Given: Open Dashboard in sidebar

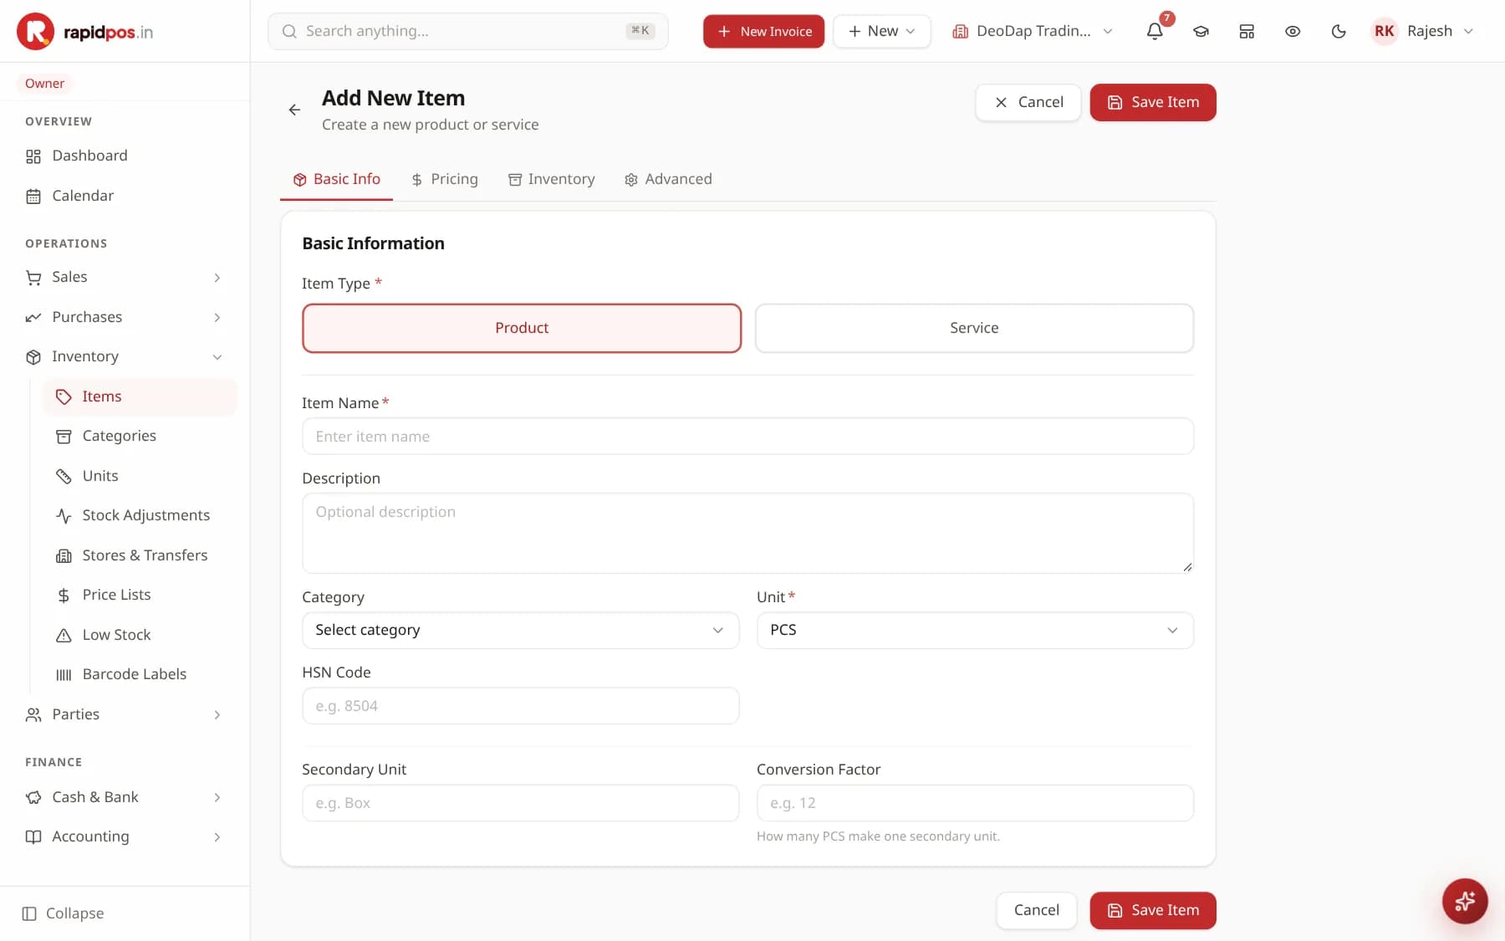Looking at the screenshot, I should pos(125,156).
